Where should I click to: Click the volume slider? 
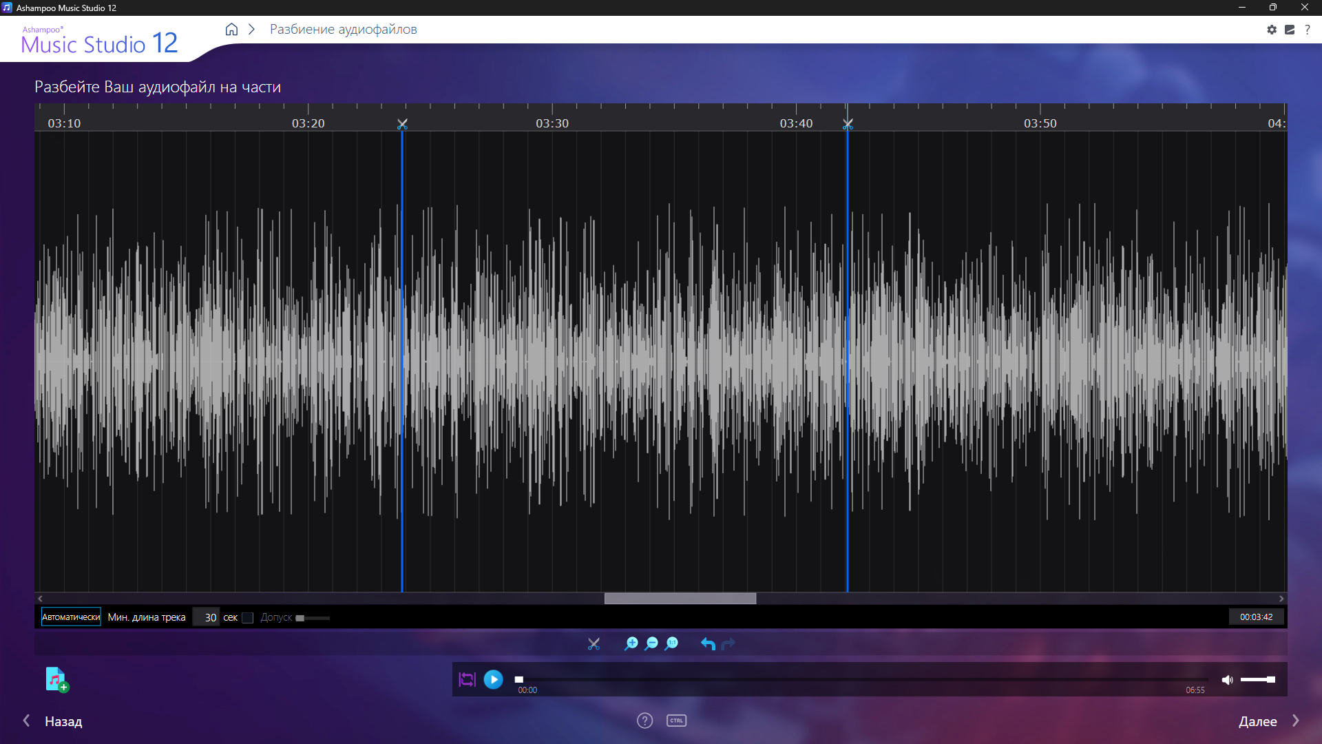click(1257, 680)
